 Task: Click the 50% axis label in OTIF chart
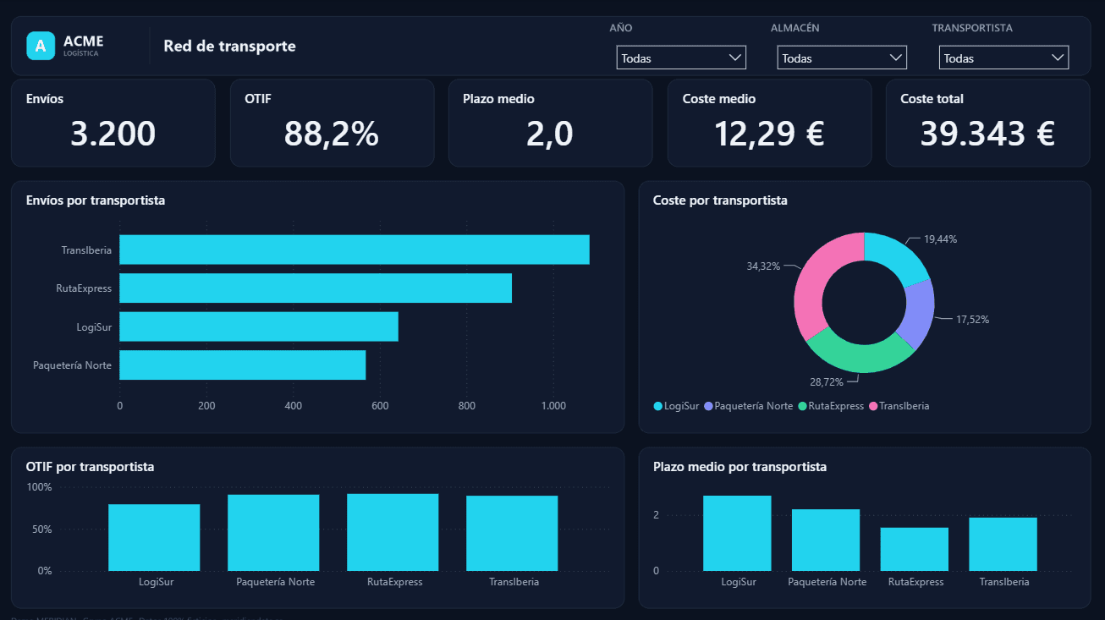click(41, 529)
